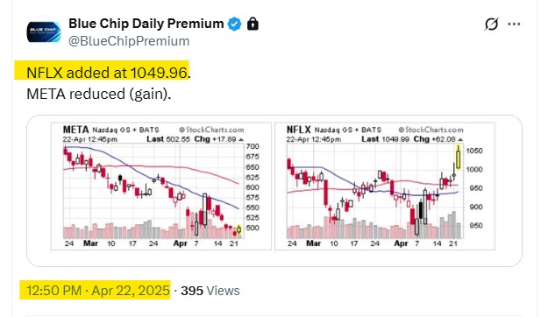Click the @BlueChipPremium handle
Viewport: 541px width, 317px height.
129,41
